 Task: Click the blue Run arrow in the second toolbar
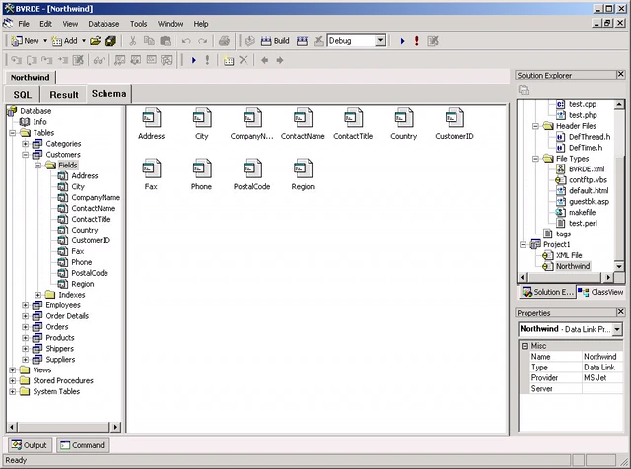pyautogui.click(x=193, y=60)
